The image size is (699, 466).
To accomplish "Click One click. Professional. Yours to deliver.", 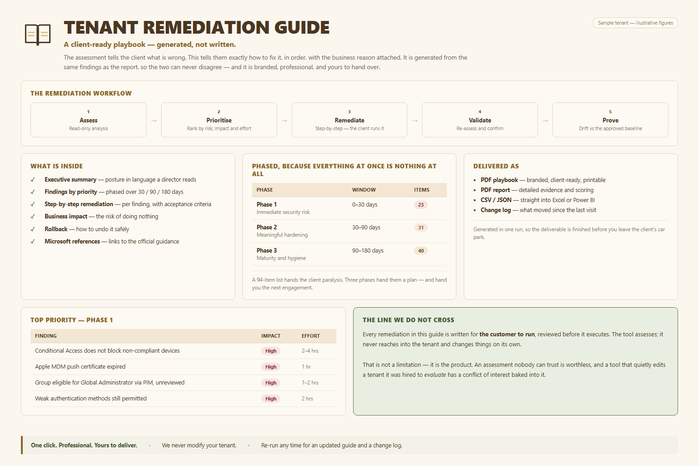I will [84, 446].
